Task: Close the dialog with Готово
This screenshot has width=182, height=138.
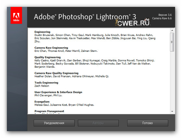Action: (148, 123)
